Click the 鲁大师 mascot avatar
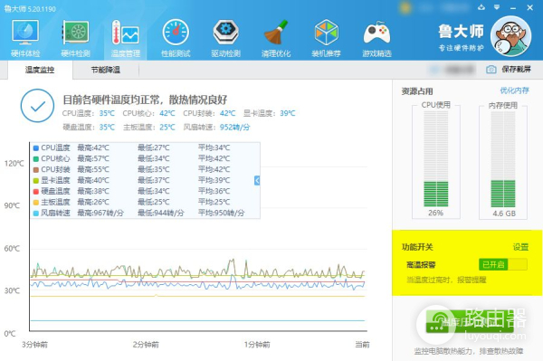This screenshot has width=543, height=361. click(x=510, y=36)
